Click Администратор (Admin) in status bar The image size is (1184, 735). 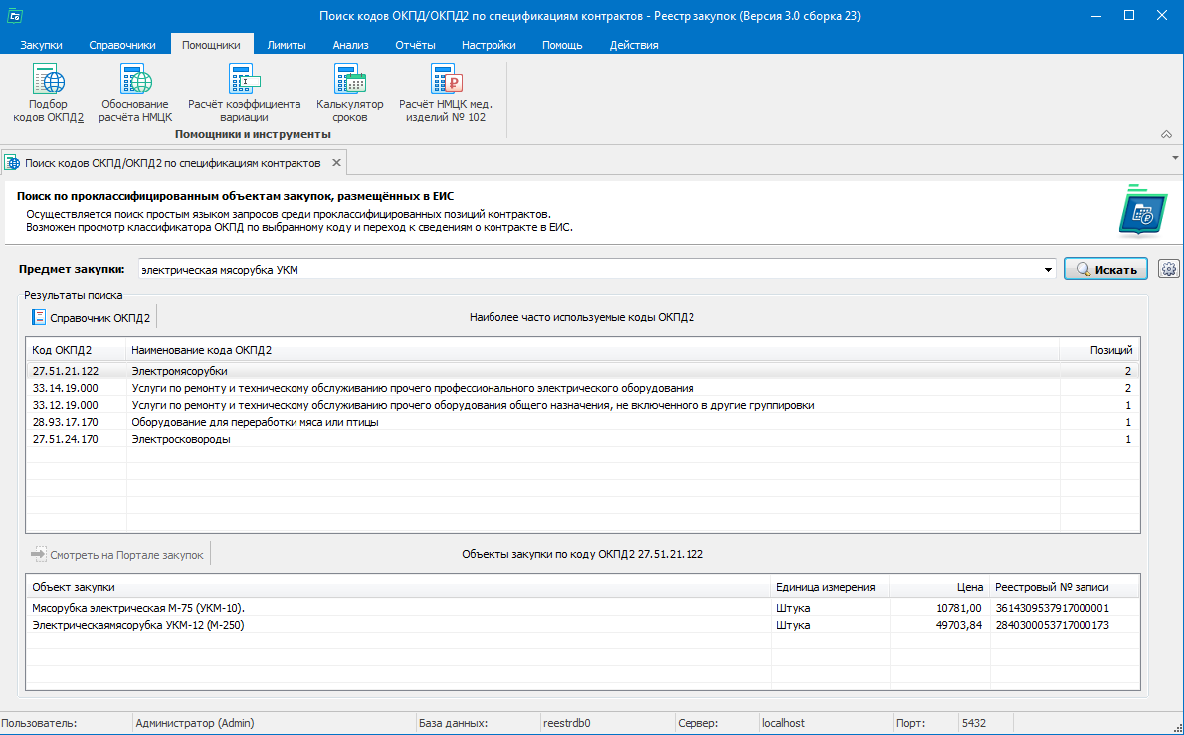coord(195,723)
